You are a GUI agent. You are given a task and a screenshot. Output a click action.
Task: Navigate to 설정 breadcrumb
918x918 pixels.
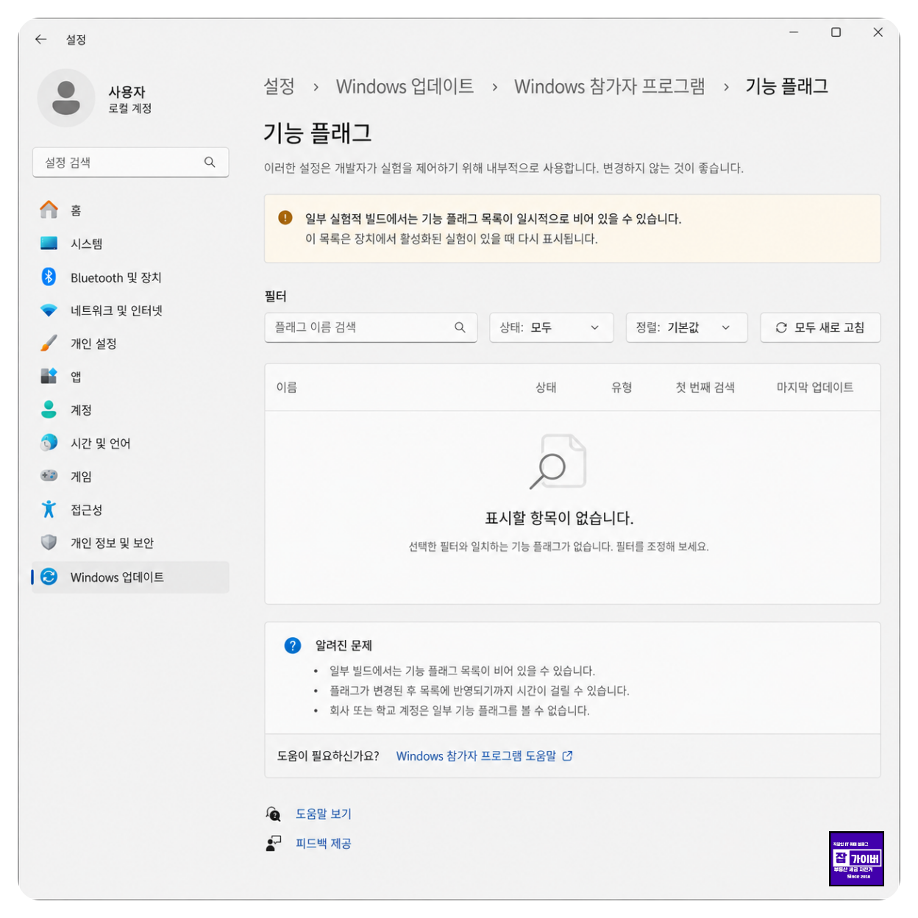coord(280,86)
